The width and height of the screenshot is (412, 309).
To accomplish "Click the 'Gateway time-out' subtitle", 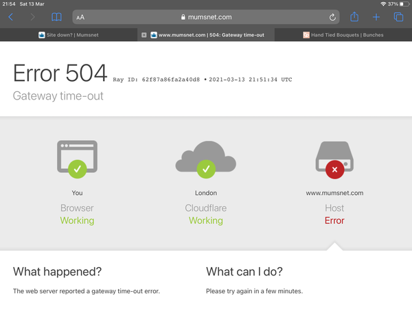I will (58, 96).
